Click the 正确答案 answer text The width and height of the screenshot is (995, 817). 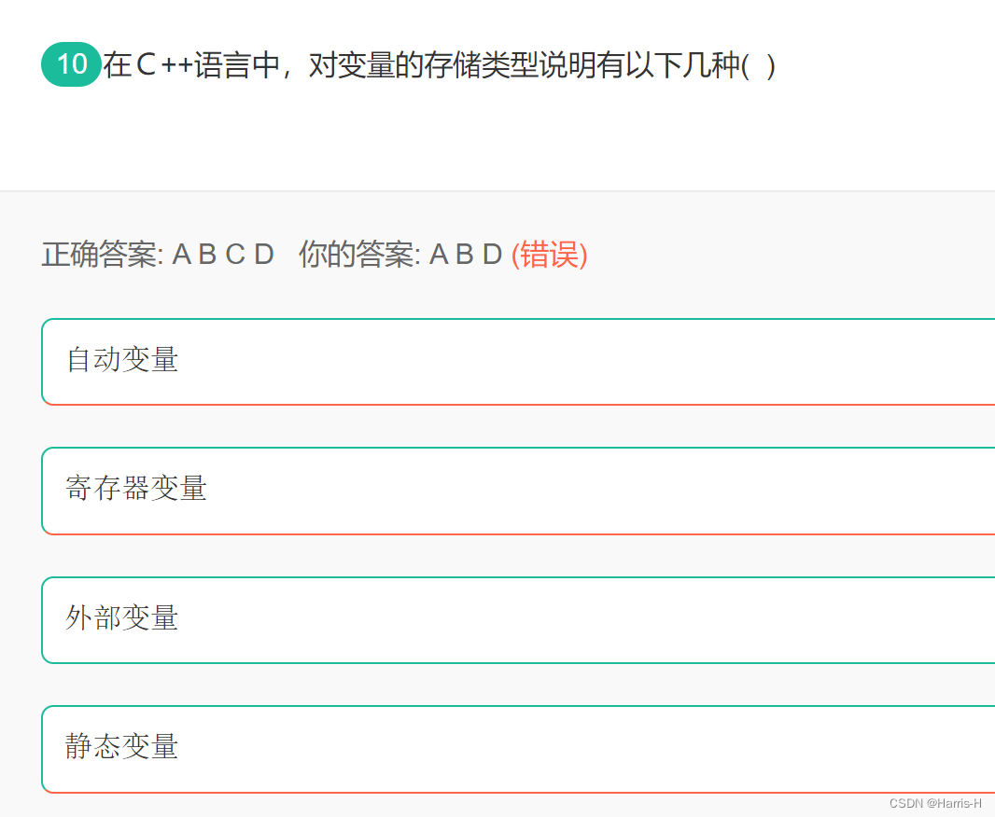click(x=102, y=254)
